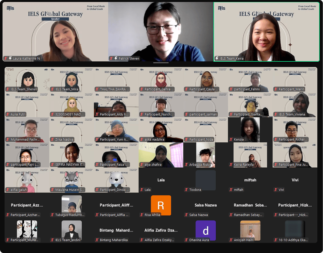Click the muted mic icon beside Lala's name

coord(142,190)
